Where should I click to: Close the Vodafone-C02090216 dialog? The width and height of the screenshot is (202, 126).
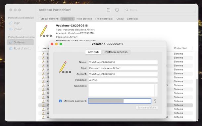[52, 44]
